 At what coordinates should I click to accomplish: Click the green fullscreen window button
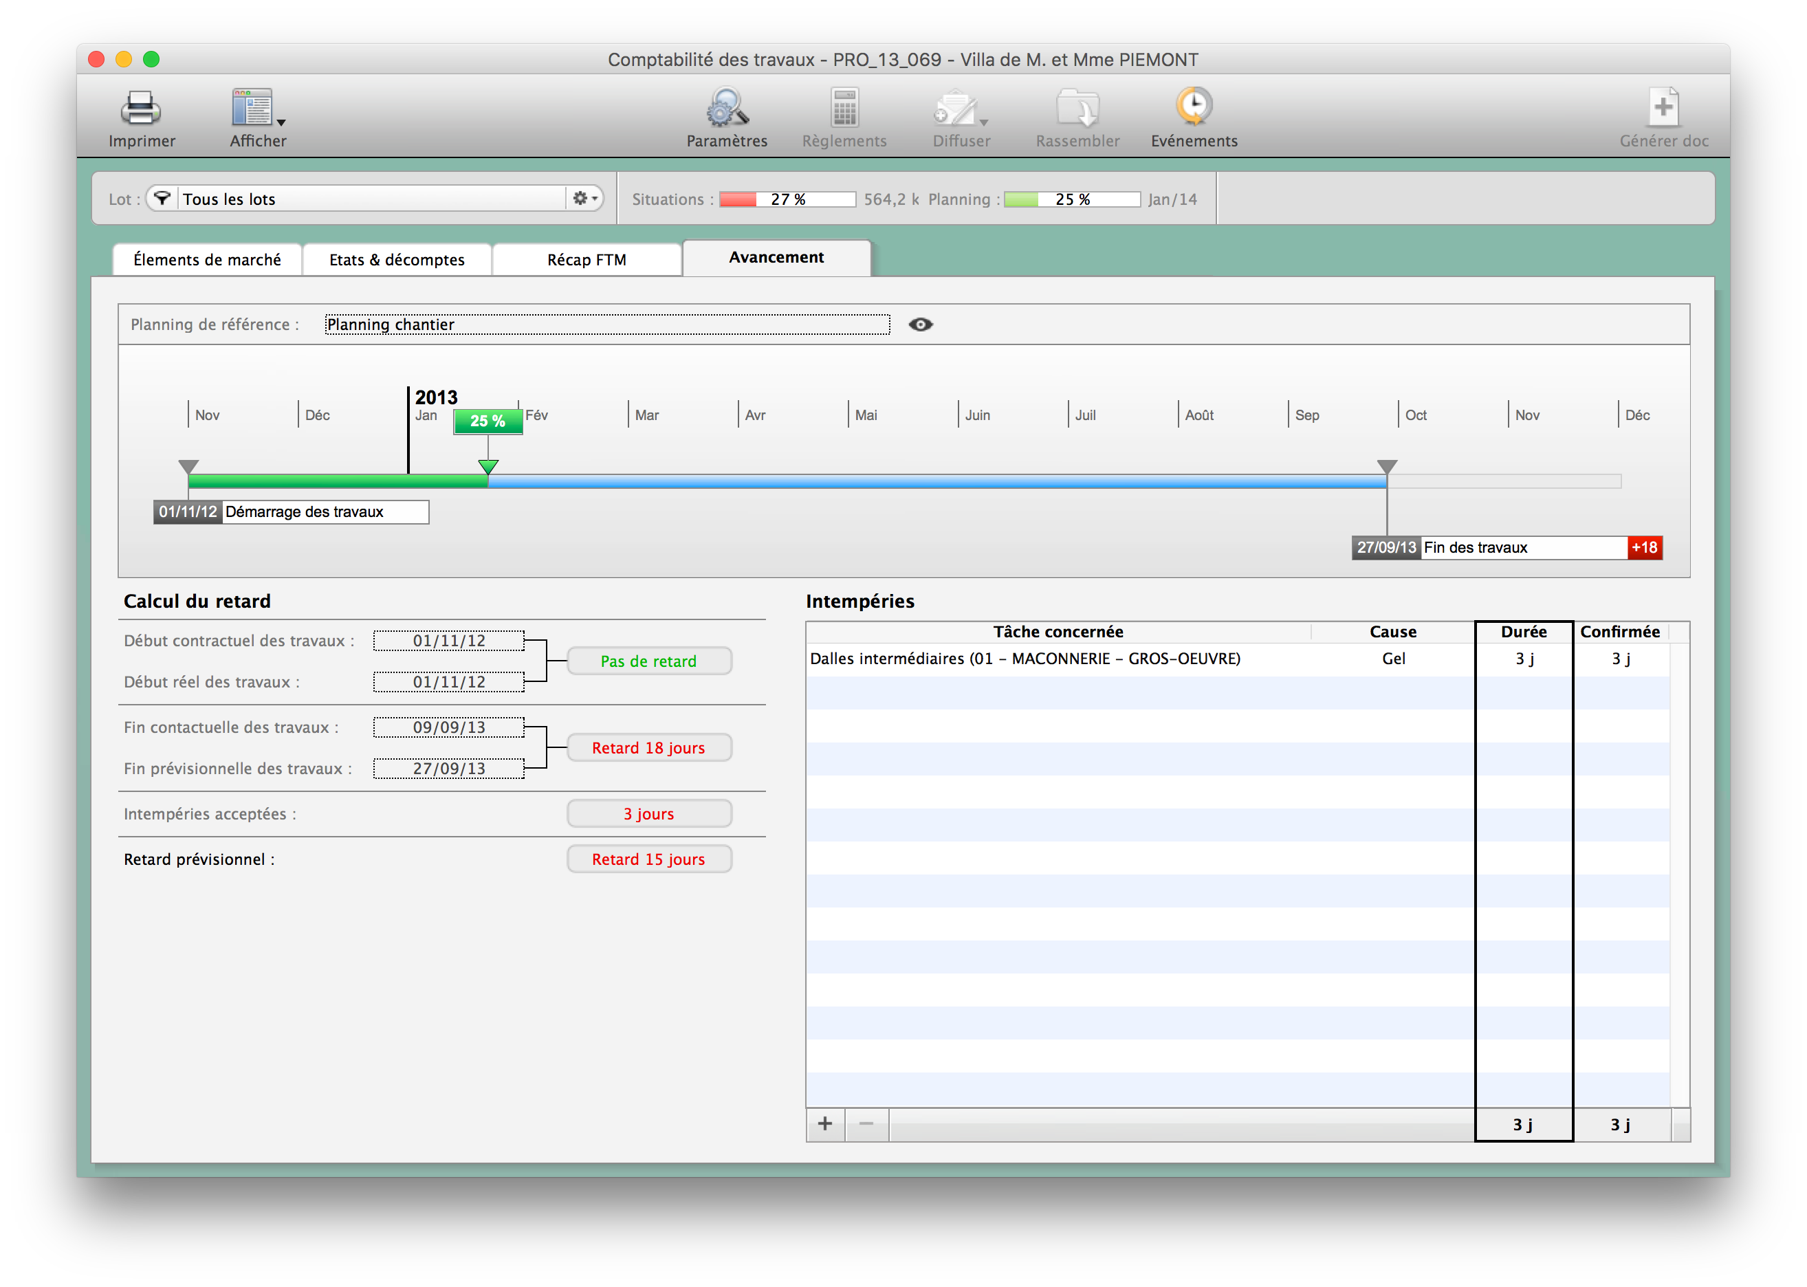click(151, 59)
